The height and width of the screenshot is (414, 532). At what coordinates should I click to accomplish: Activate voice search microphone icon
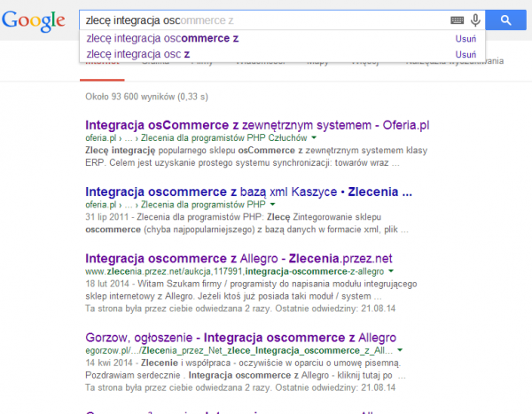(x=475, y=20)
